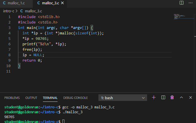Viewport: 196px width, 123px height.
Task: Click line number 1 in the gutter
Action: [x=9, y=17]
